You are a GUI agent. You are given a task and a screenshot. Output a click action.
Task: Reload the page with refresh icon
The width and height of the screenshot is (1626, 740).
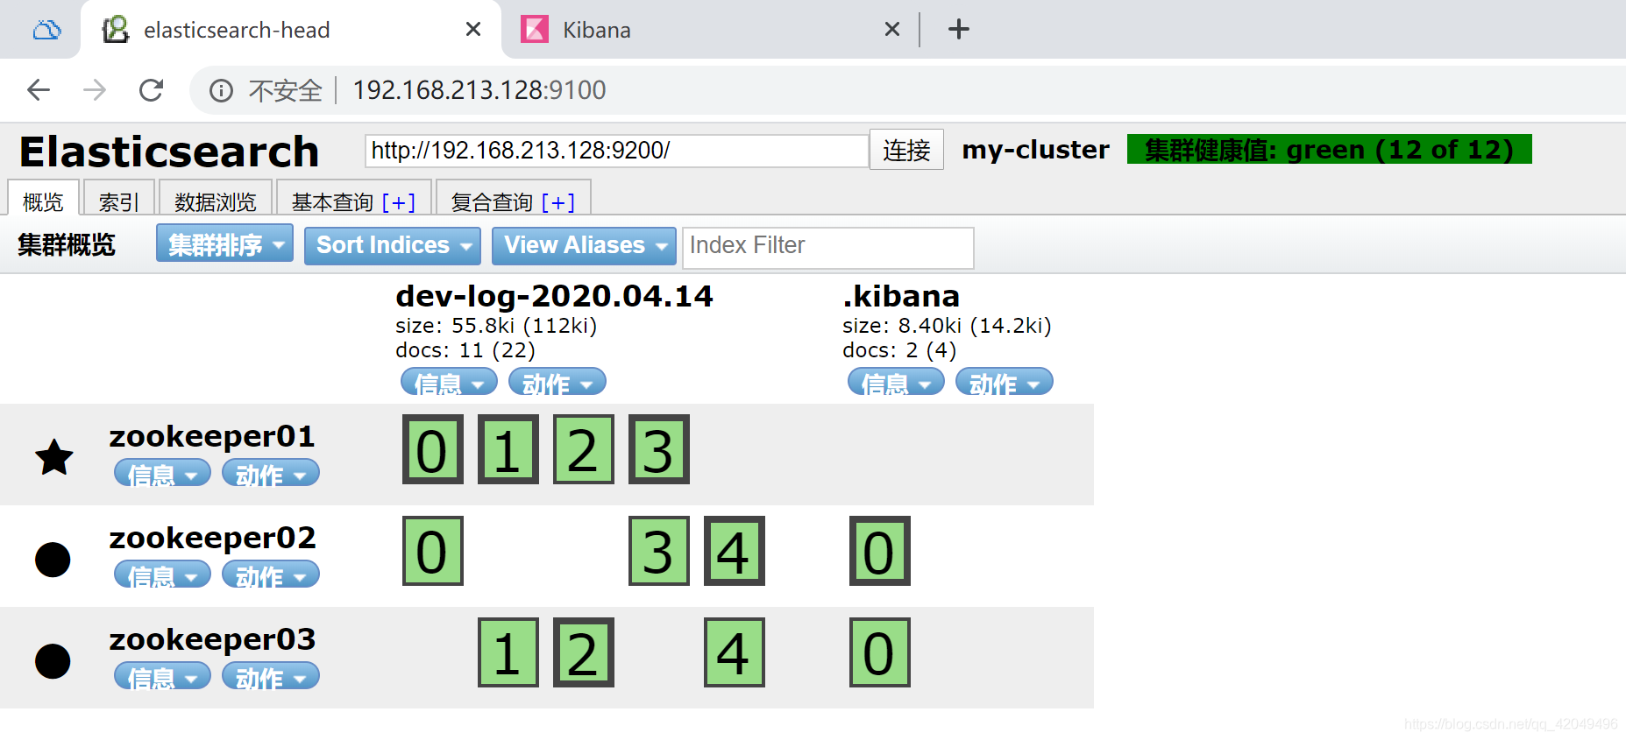(x=151, y=90)
